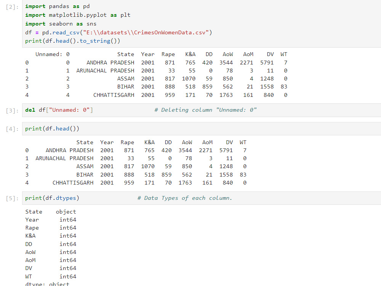
Task: Click the 'Rape int64' dtypes row
Action: coord(51,228)
